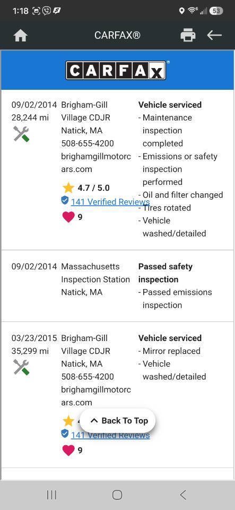Open 141 Verified Reviews link in 03/23/2015 record
235x510 pixels.
click(110, 435)
